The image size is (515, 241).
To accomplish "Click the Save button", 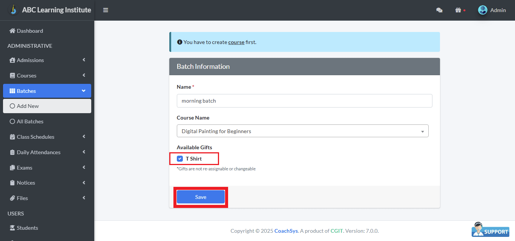I will [201, 197].
